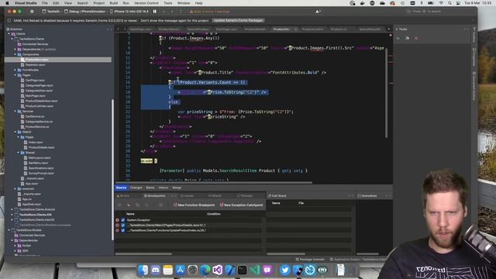Open the Threads pad tab
Viewport: 496px width, 279px height.
point(245,196)
